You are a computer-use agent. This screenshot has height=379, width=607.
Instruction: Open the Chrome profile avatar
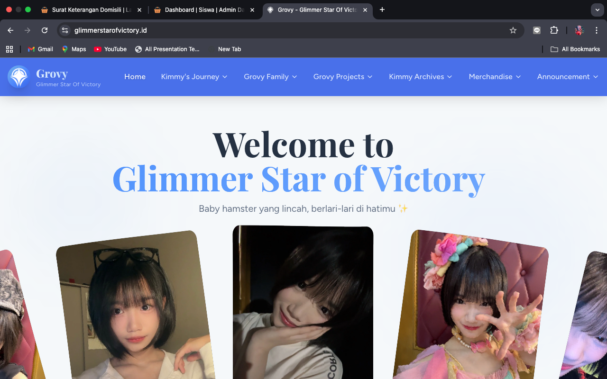579,30
